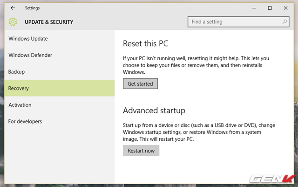This screenshot has height=187, width=298.
Task: Click the Settings window title text
Action: [x=32, y=8]
